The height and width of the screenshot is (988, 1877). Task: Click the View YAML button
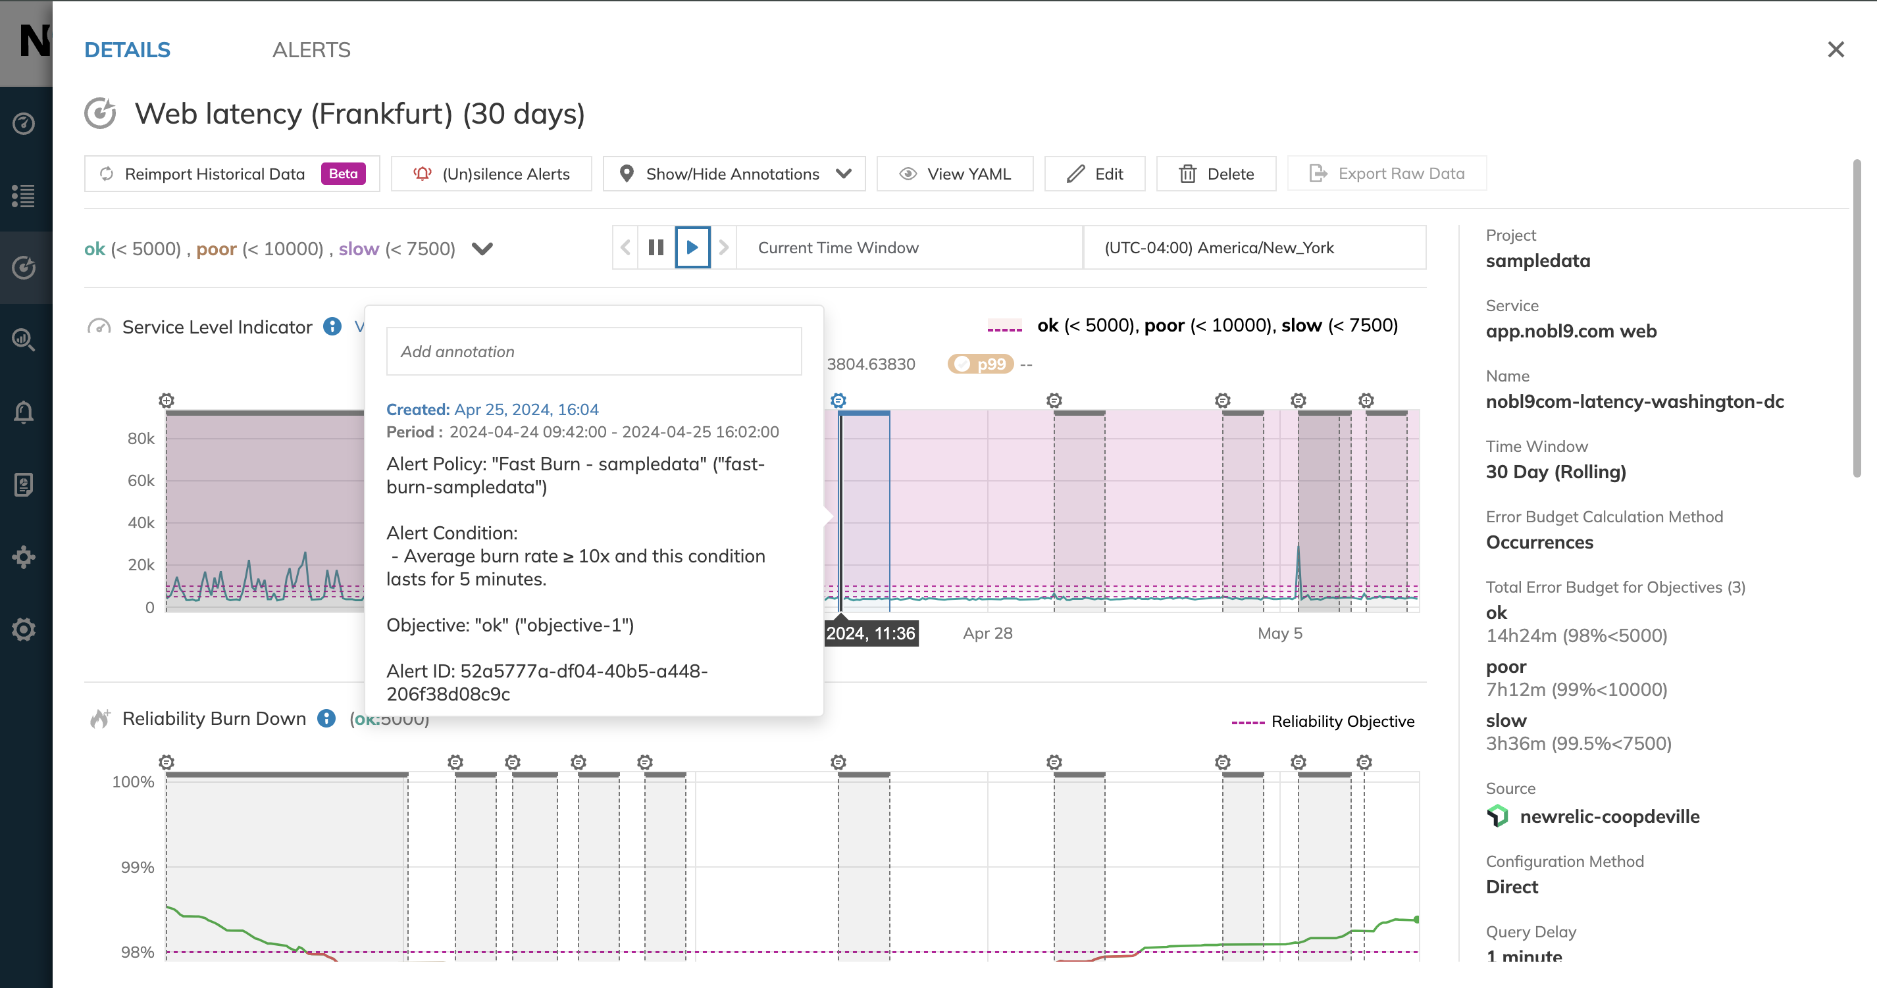(955, 173)
